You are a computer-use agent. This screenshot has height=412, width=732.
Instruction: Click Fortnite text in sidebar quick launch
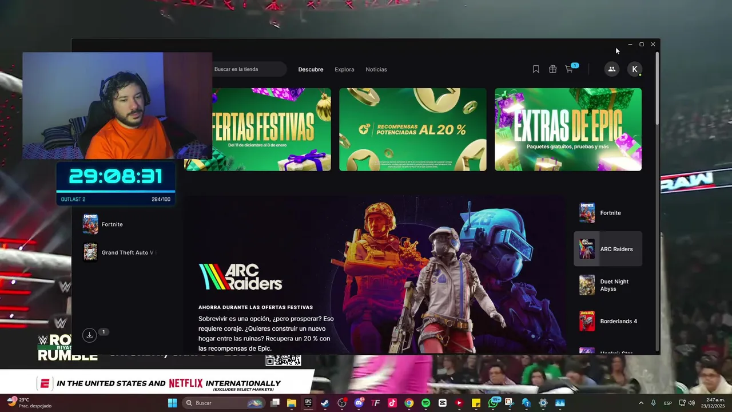point(112,224)
